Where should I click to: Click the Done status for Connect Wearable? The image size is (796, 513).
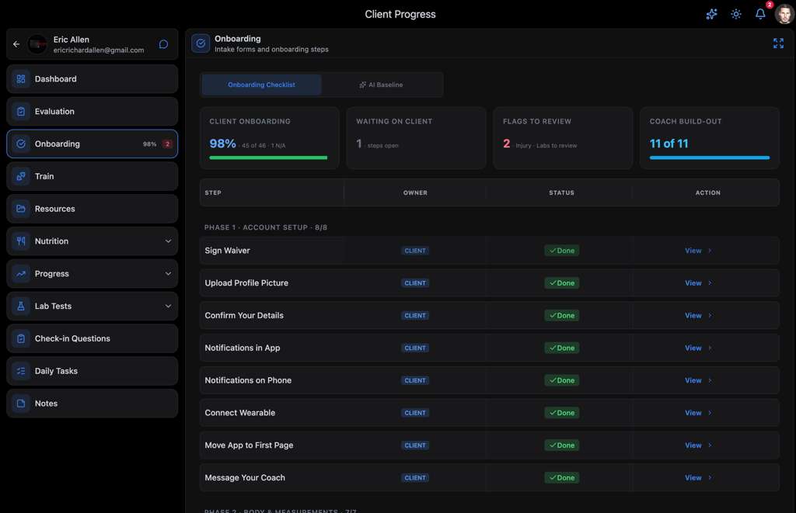click(x=562, y=413)
